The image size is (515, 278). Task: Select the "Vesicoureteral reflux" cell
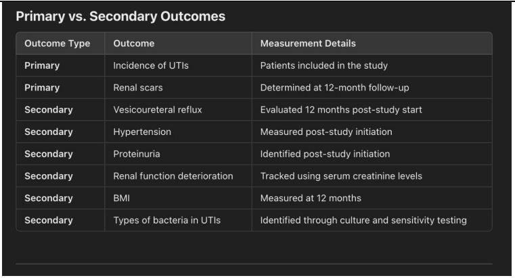[x=156, y=110]
